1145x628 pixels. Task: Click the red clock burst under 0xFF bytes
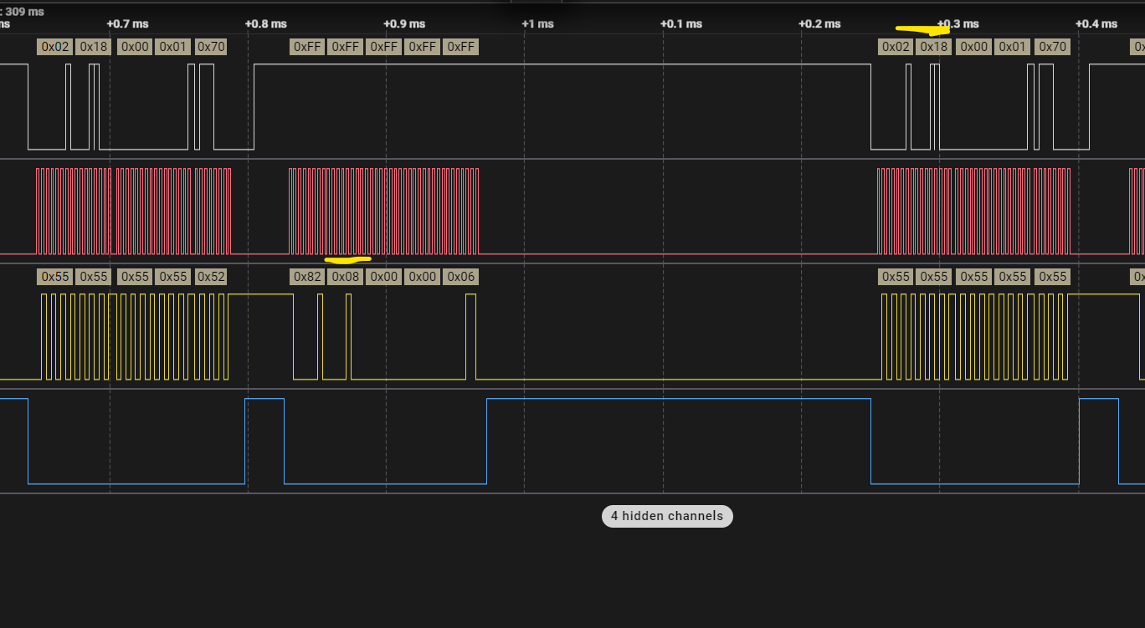pyautogui.click(x=383, y=212)
